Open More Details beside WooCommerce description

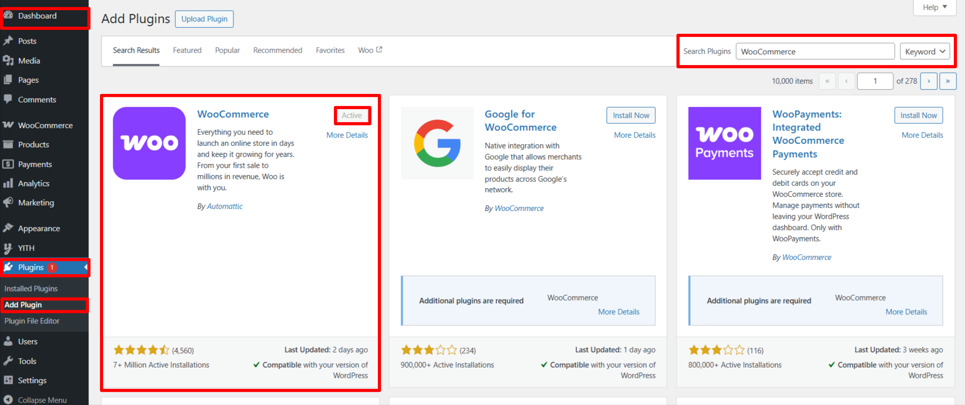(x=347, y=135)
